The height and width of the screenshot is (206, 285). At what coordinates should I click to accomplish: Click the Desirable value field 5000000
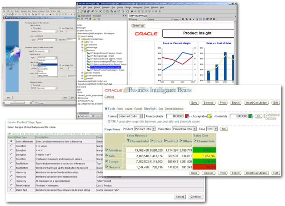point(239,116)
